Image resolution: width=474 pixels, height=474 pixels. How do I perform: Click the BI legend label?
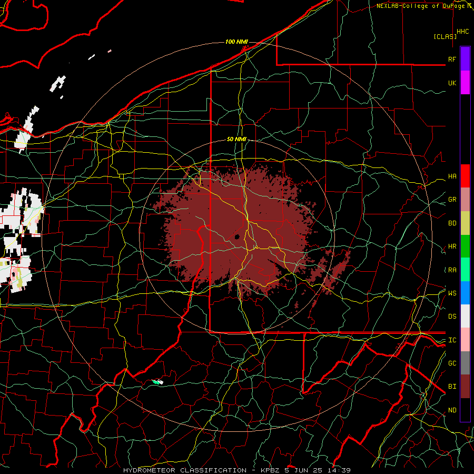(x=452, y=387)
